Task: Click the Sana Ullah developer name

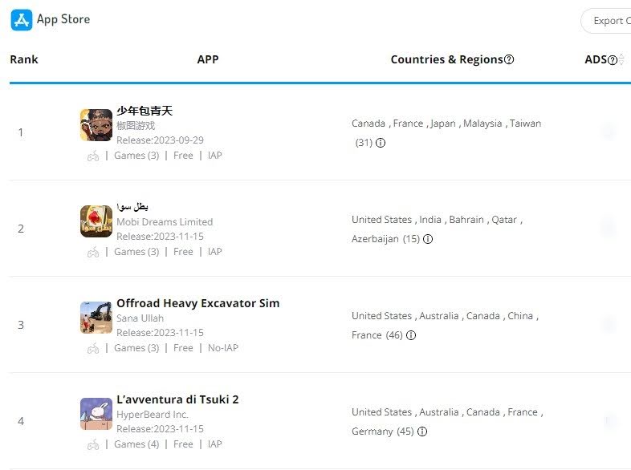Action: pos(140,318)
